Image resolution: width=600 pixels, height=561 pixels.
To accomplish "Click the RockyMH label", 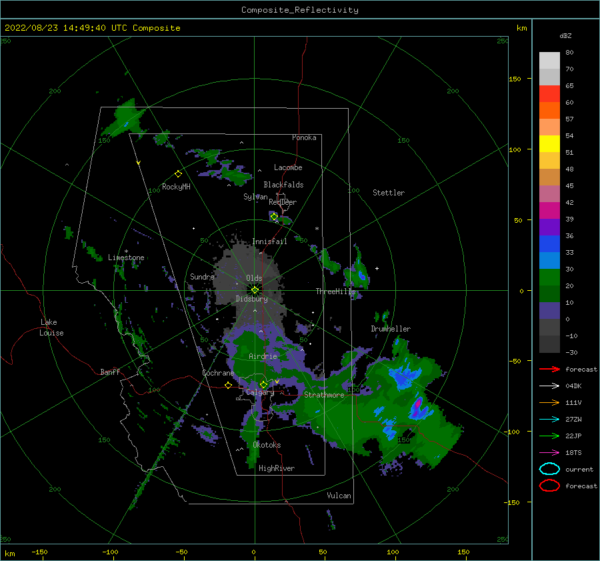I will (176, 187).
